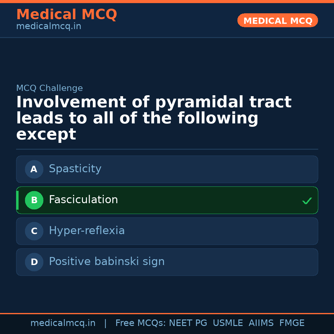The image size is (334, 334).
Task: Click the letter C circle icon
Action: pos(34,231)
